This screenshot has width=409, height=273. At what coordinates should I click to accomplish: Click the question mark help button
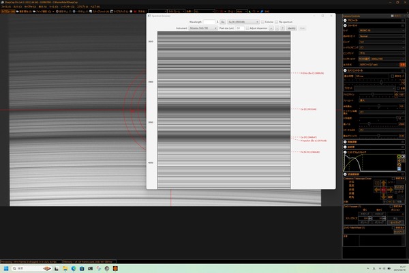click(282, 28)
